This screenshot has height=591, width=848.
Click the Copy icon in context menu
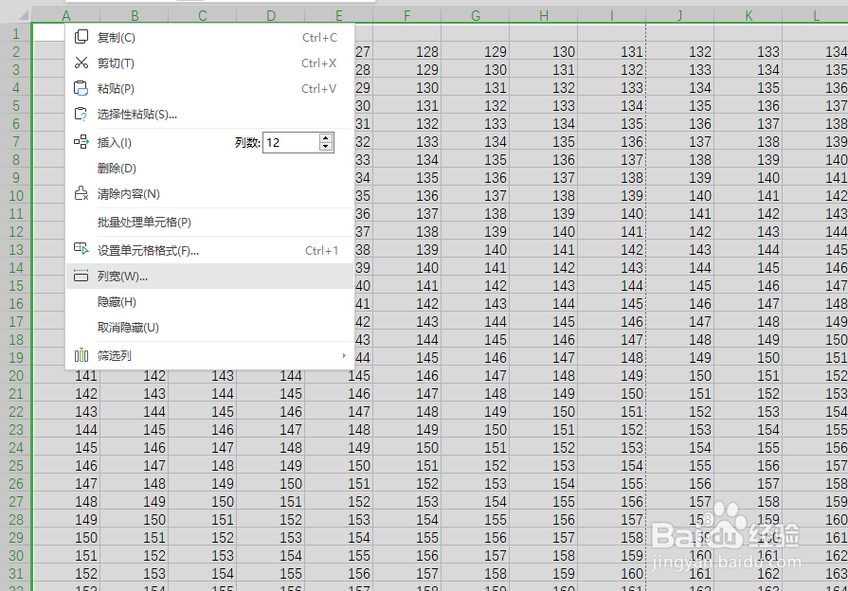click(81, 37)
